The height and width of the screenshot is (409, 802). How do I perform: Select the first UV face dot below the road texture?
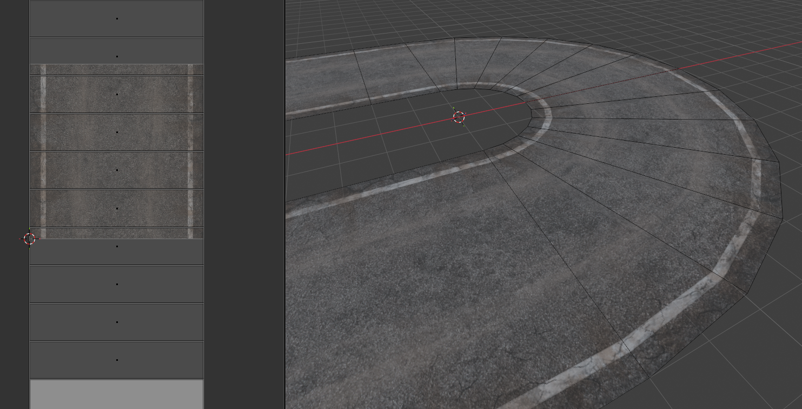click(x=117, y=246)
